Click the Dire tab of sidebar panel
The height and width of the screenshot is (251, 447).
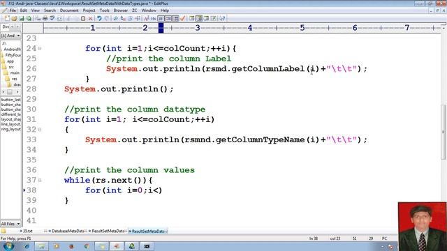click(6, 26)
